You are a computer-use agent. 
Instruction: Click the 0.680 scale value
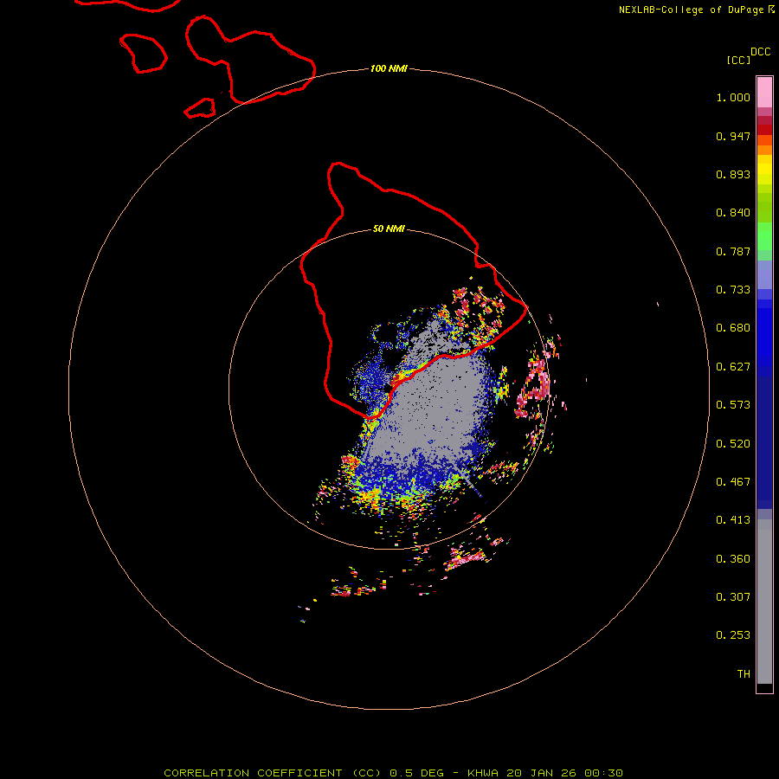tap(733, 328)
